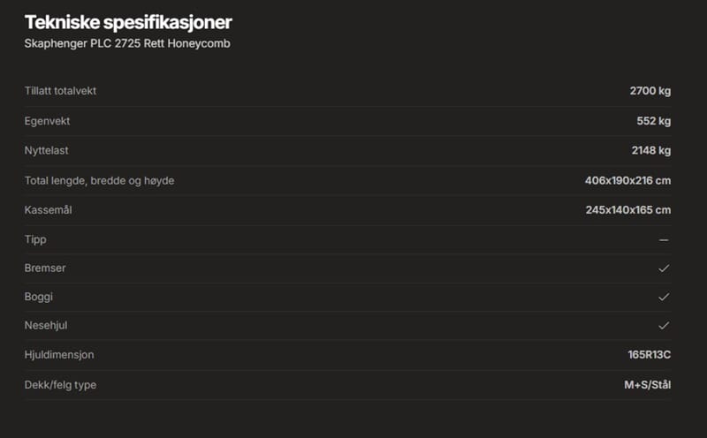
Task: Select the 2700 kg value
Action: click(x=650, y=91)
